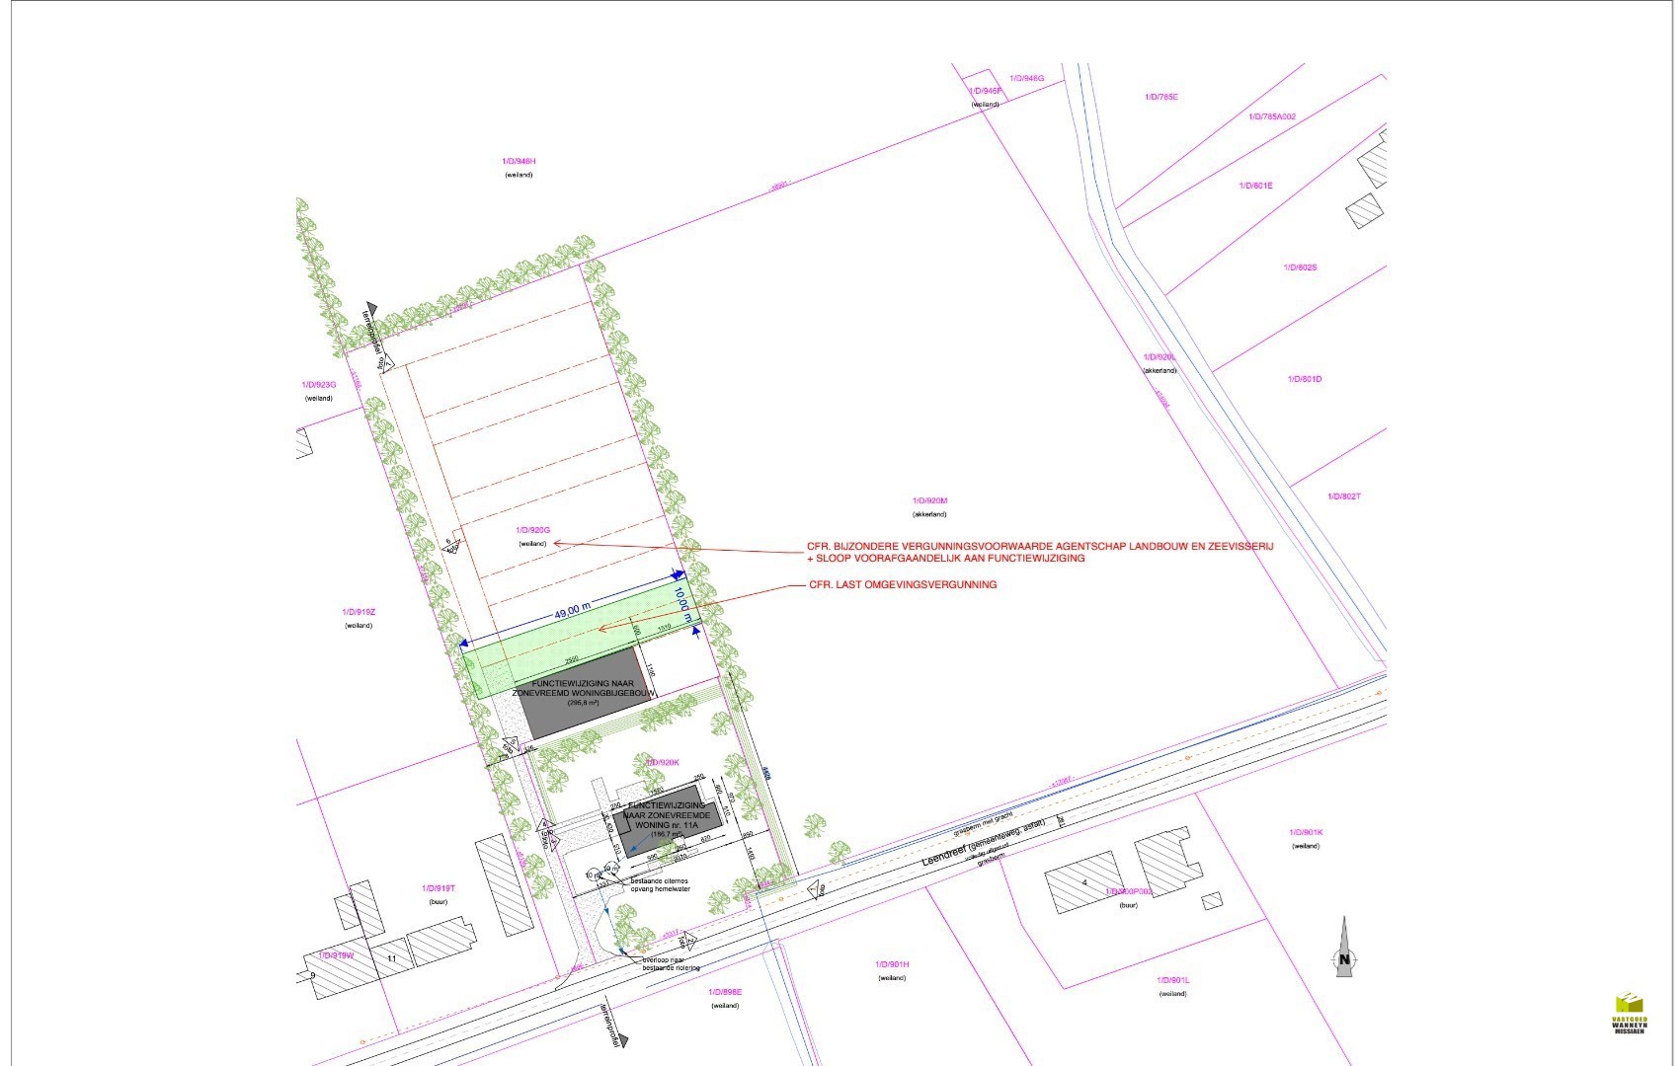Click the red 'CFR. LAST OMGEVINGSVERGUNNING' annotation
The height and width of the screenshot is (1066, 1679).
pos(903,584)
